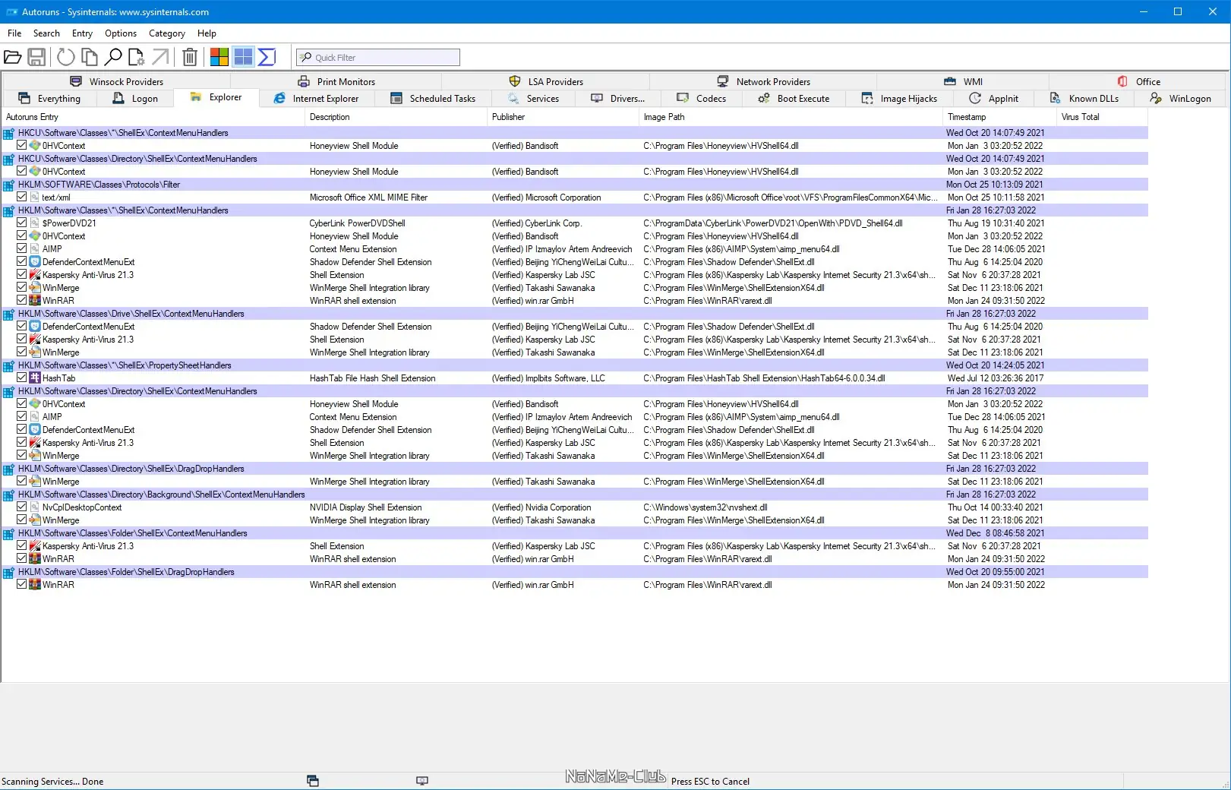The image size is (1231, 790).
Task: Click the diagonal arrow Jump toolbar icon
Action: [x=160, y=57]
